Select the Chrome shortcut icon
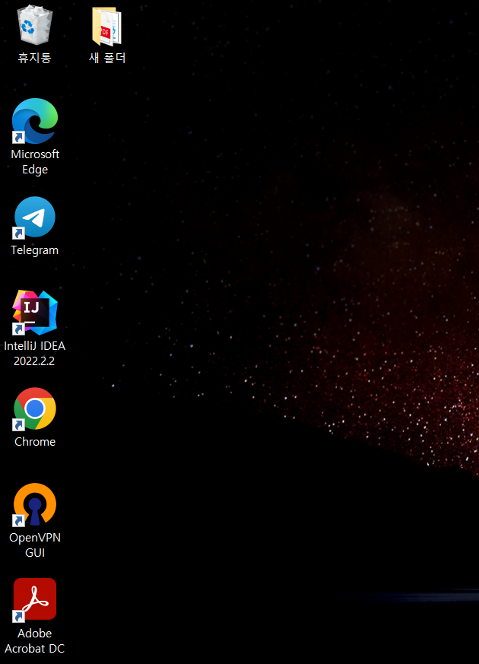 click(35, 408)
